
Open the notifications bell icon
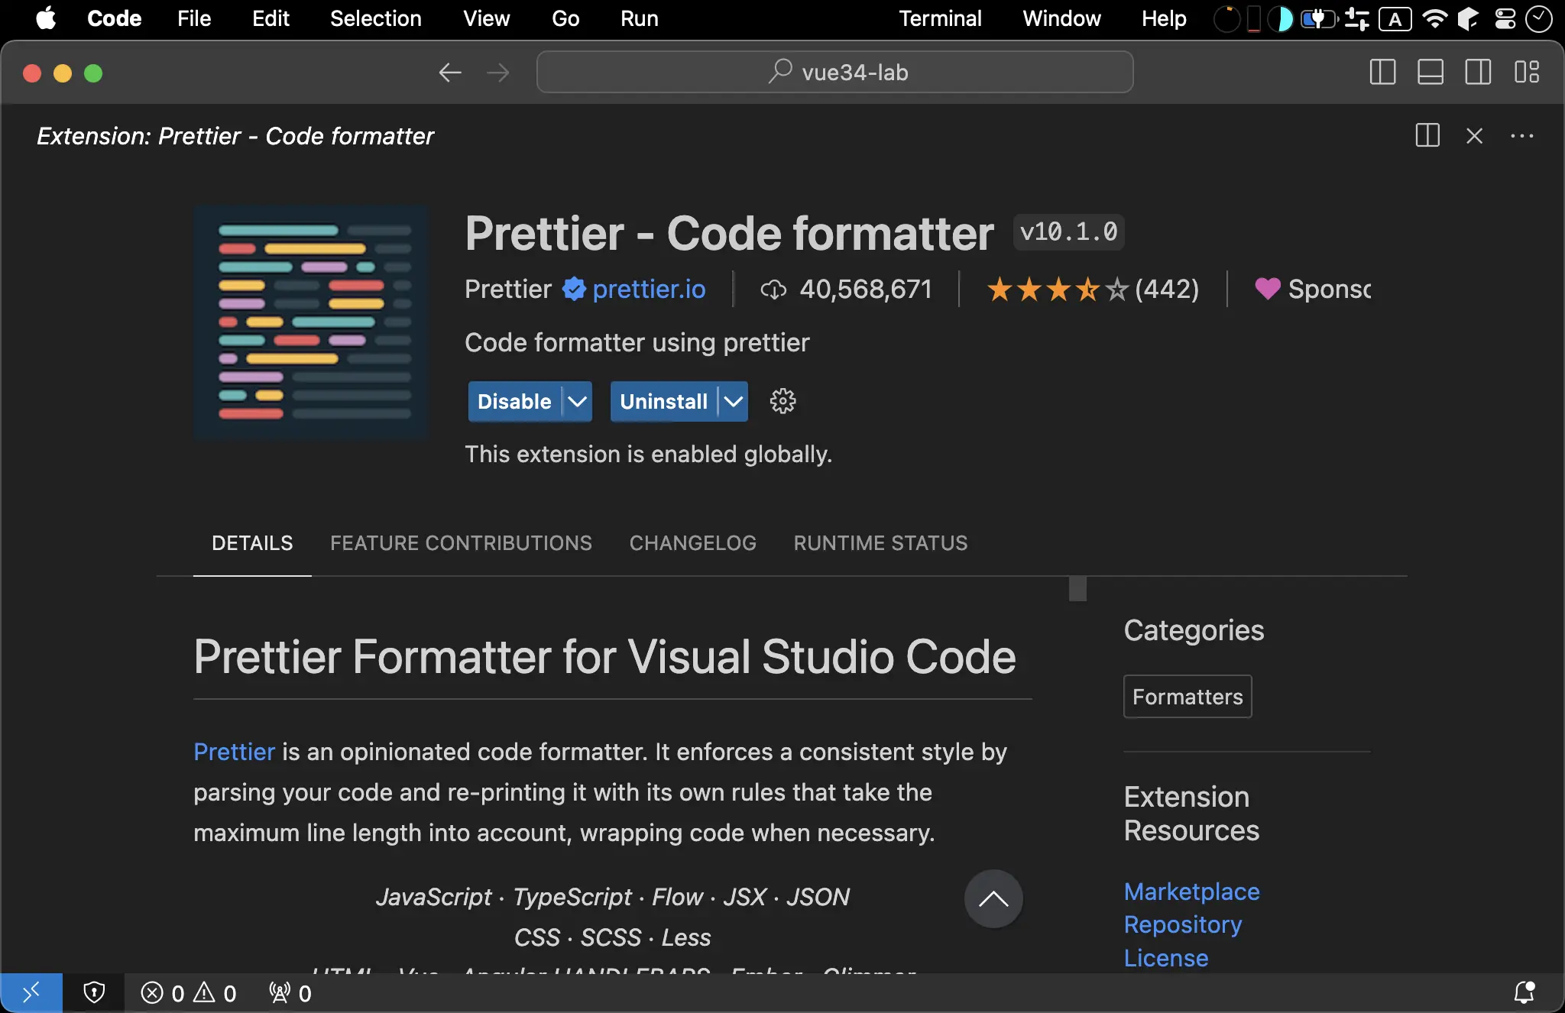click(x=1524, y=992)
